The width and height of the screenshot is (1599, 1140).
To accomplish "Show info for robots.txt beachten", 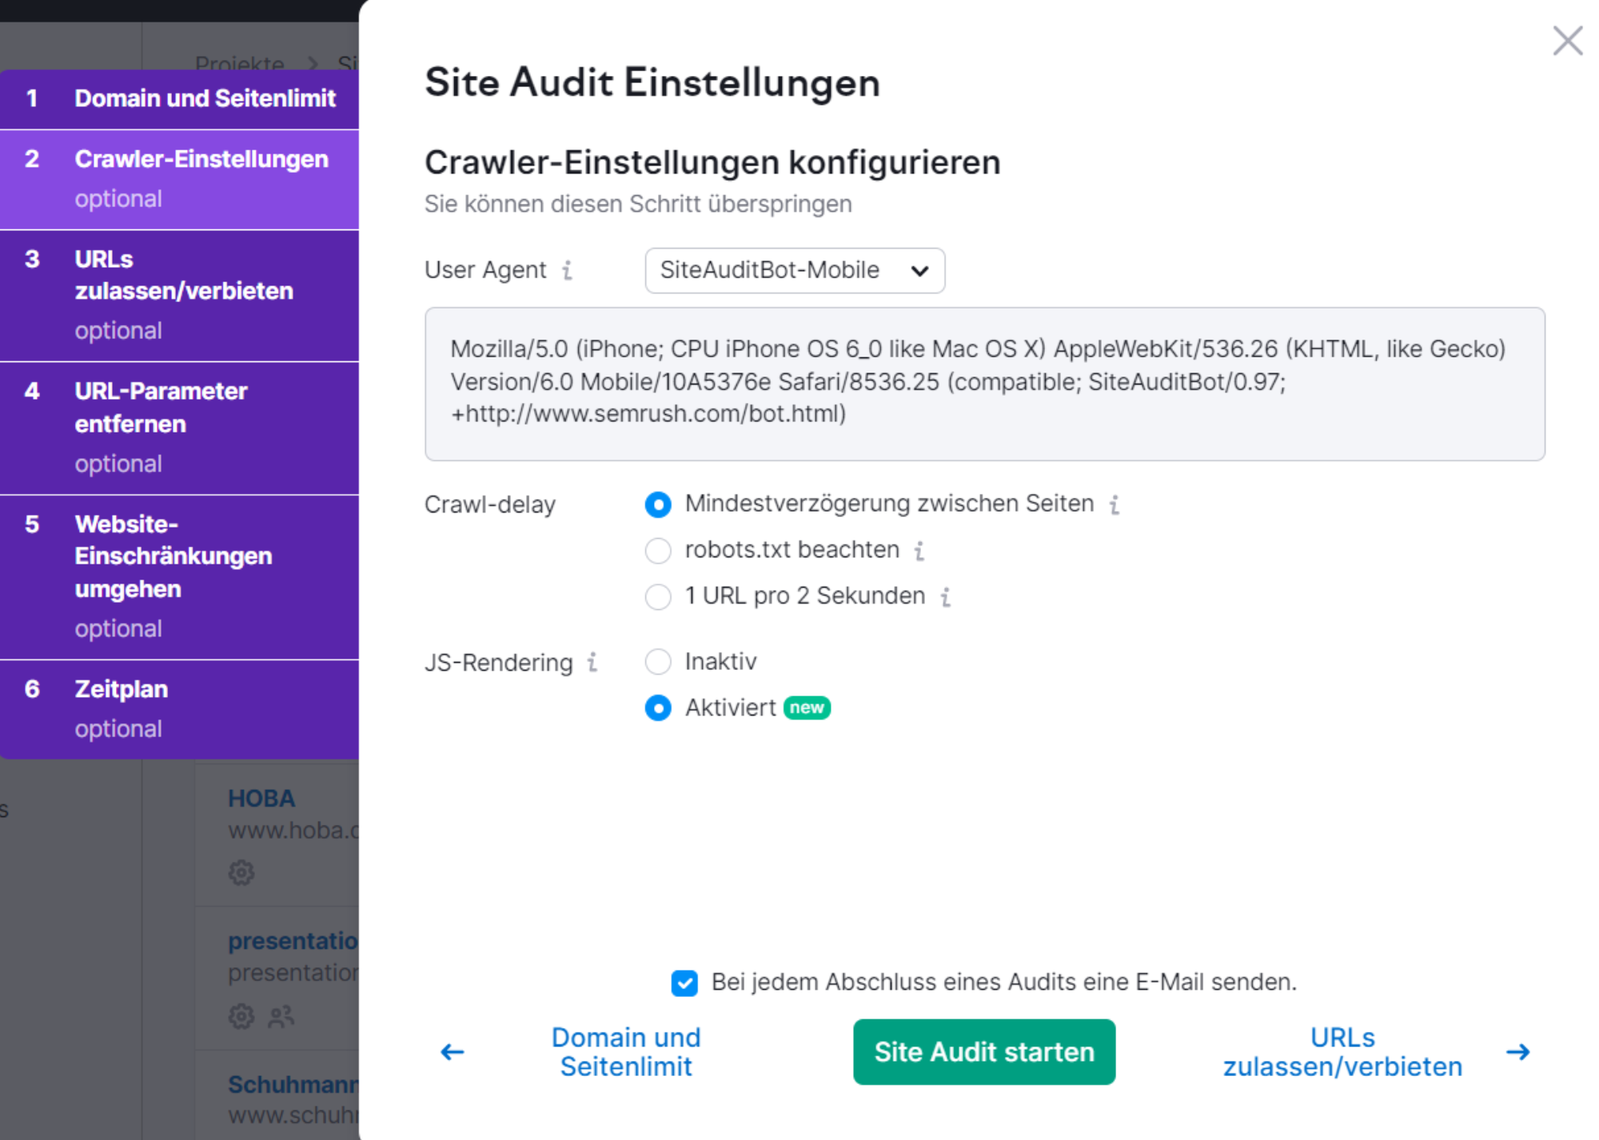I will [919, 551].
